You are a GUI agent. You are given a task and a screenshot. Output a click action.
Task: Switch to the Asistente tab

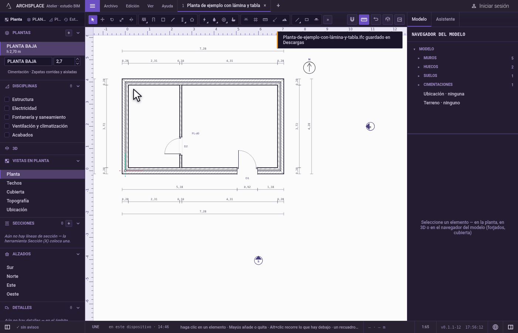(x=445, y=19)
